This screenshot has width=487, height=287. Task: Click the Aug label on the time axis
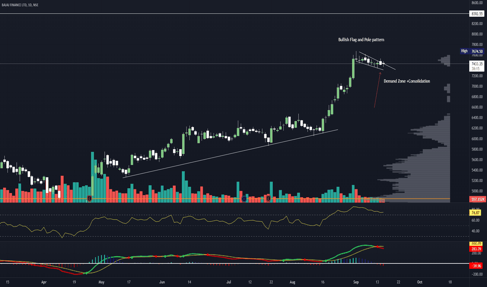[x=292, y=282]
